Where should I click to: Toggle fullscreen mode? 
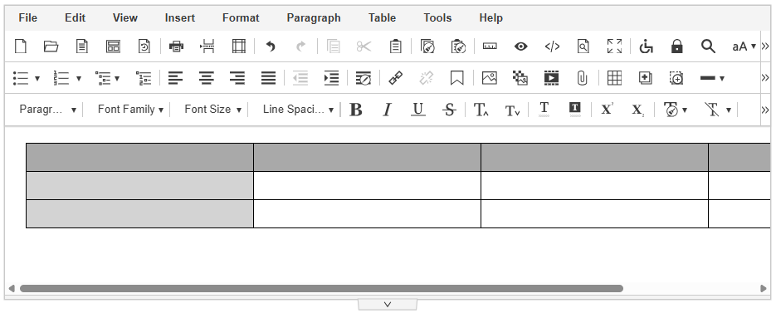pos(614,46)
